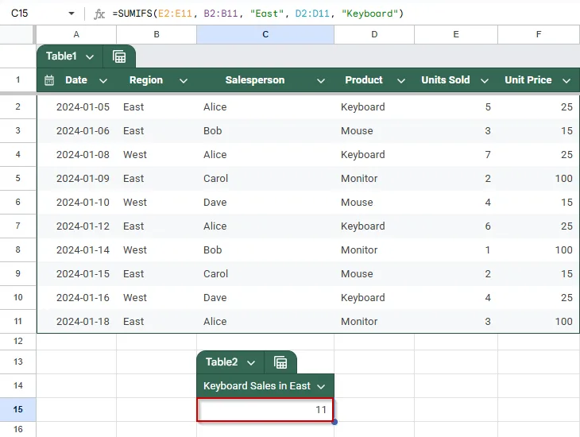Select column F header
Viewport: 580px width, 437px height.
539,34
